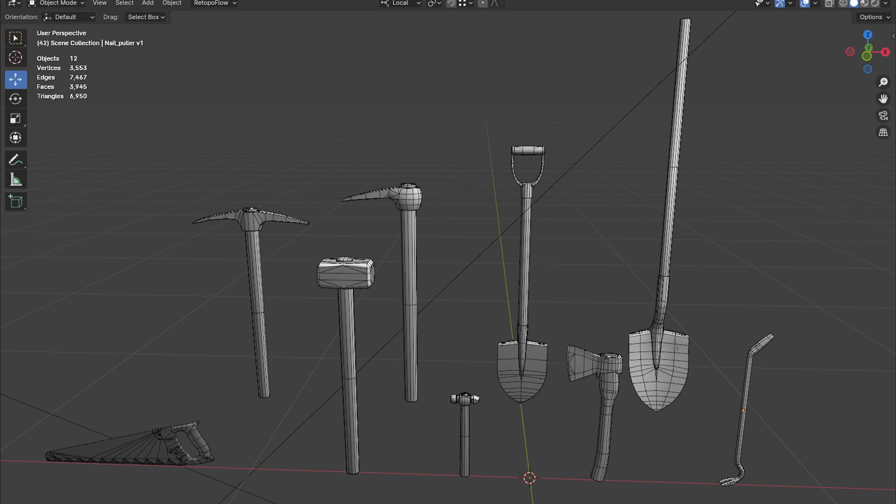Viewport: 896px width, 504px height.
Task: Select the Annotate tool
Action: (x=15, y=160)
